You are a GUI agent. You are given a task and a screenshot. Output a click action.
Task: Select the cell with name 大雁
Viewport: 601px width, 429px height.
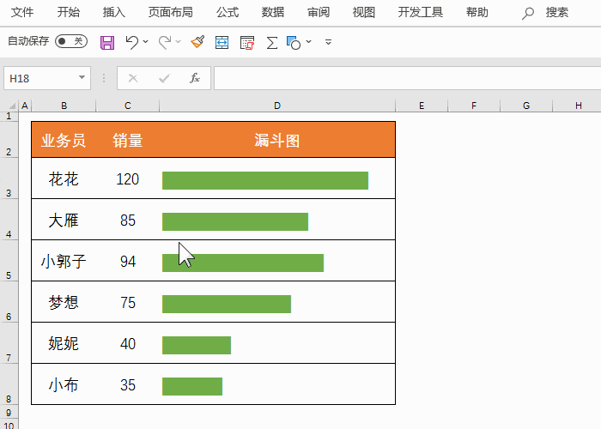tap(64, 220)
